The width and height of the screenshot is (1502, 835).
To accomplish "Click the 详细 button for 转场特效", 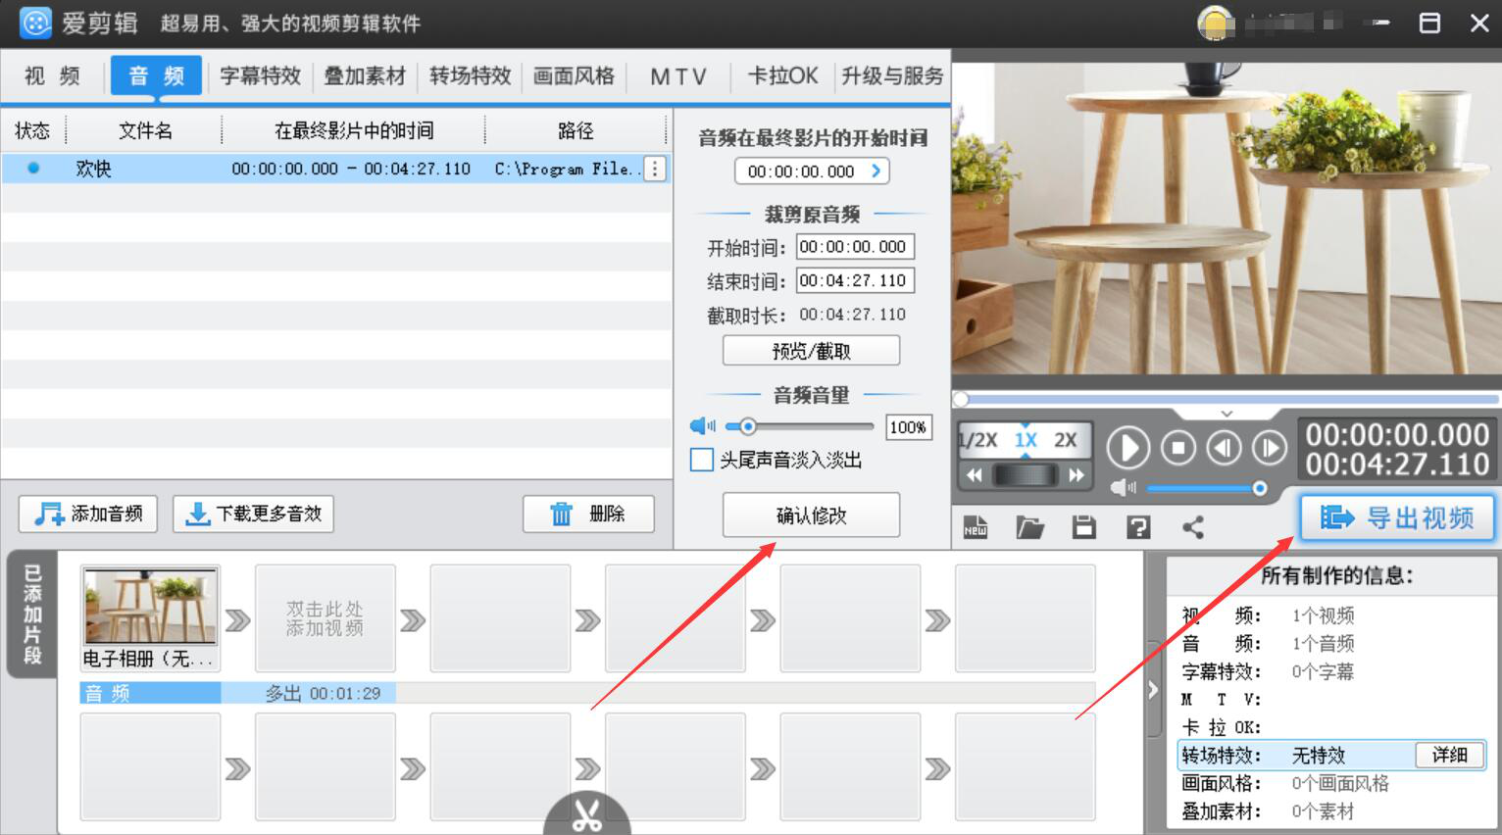I will [x=1449, y=755].
